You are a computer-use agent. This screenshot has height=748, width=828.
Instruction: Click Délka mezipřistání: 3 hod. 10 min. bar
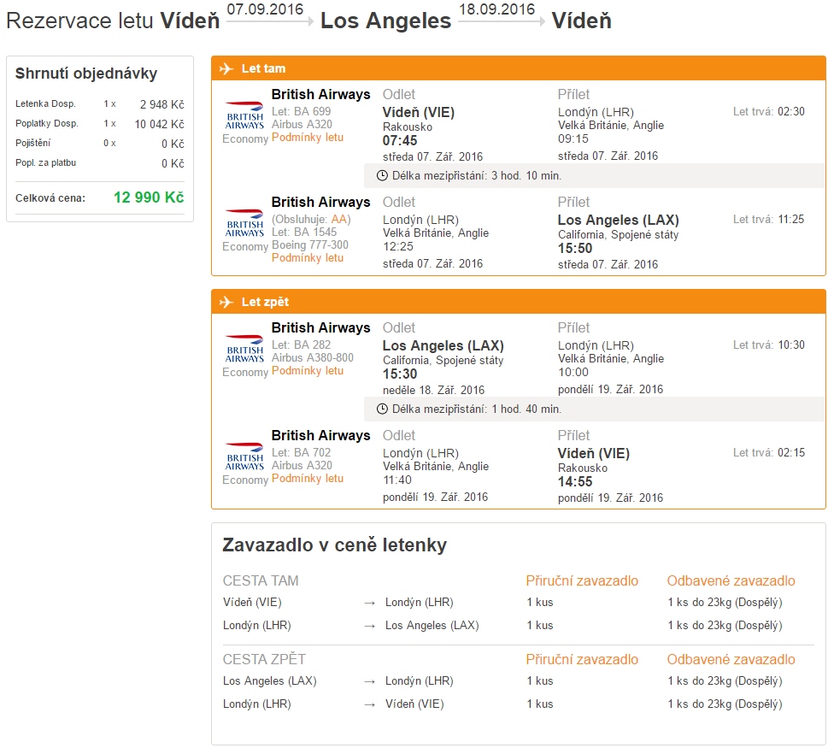click(x=594, y=176)
